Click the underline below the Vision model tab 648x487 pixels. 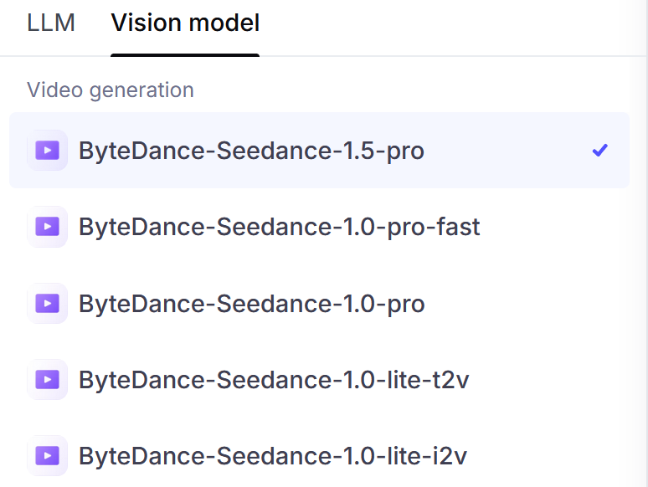click(x=185, y=55)
